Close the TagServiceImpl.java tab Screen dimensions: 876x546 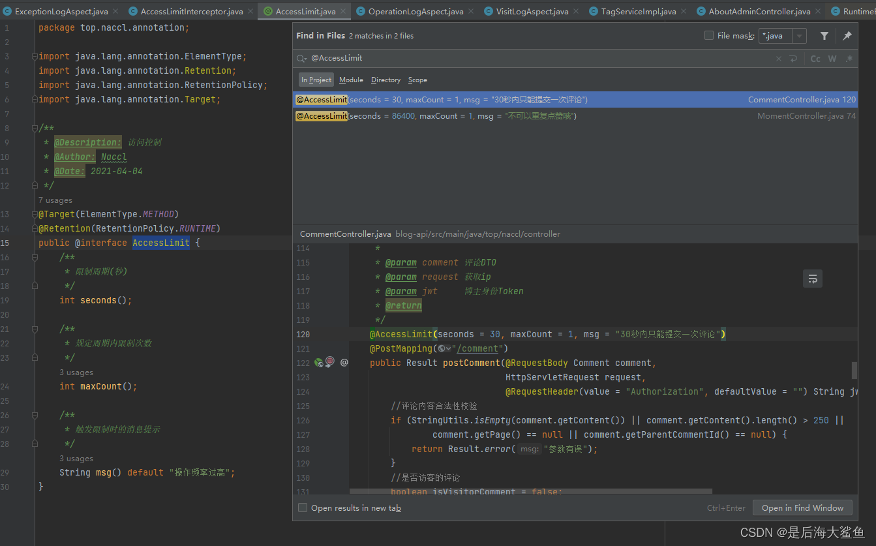click(684, 12)
